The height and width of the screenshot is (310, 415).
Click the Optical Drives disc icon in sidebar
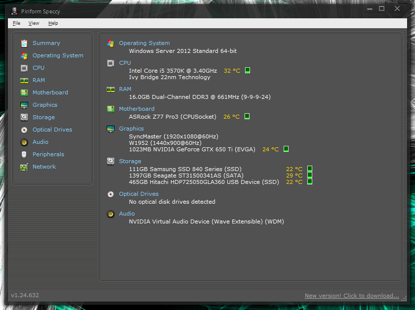[x=24, y=130]
